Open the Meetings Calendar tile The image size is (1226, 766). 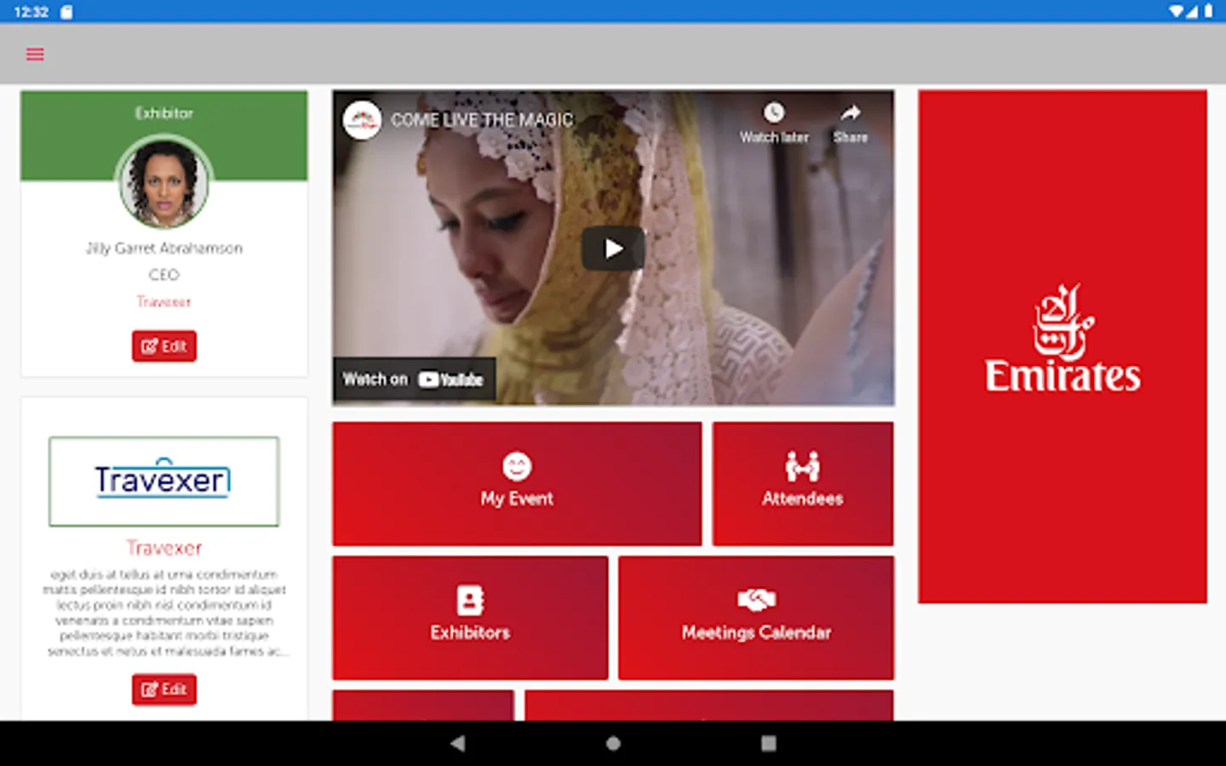tap(756, 618)
